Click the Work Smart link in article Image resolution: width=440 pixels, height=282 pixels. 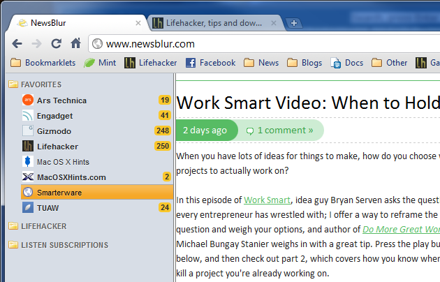click(263, 200)
